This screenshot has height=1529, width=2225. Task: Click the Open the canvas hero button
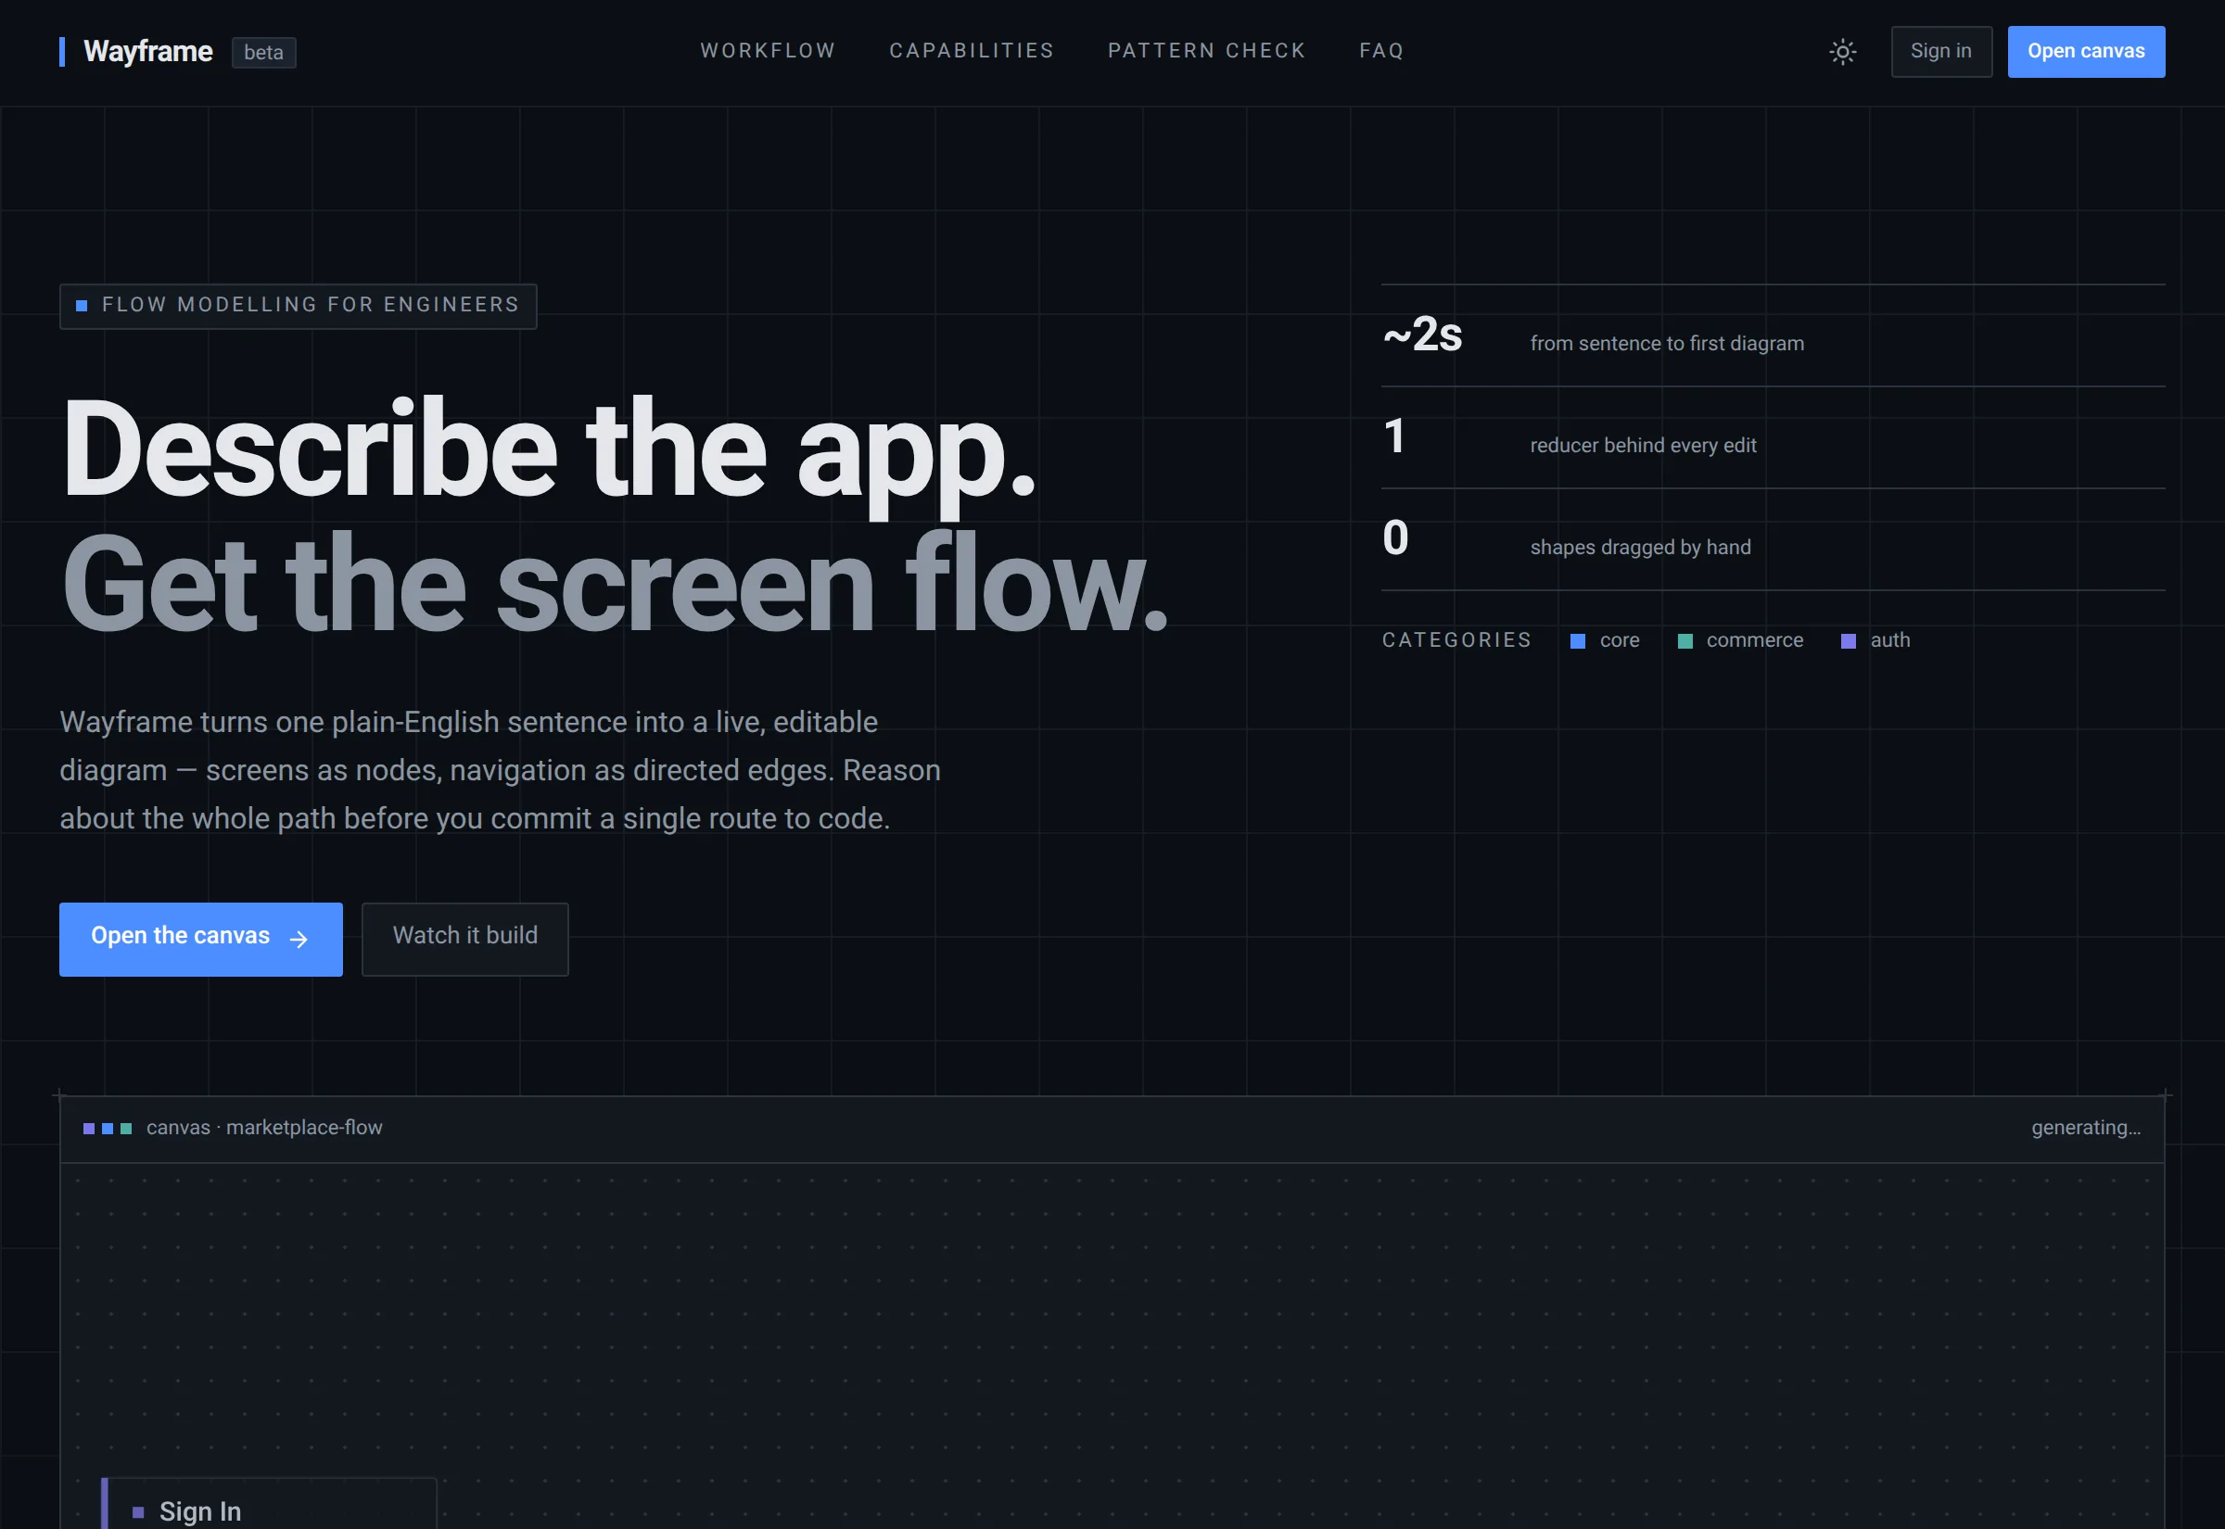pos(200,939)
